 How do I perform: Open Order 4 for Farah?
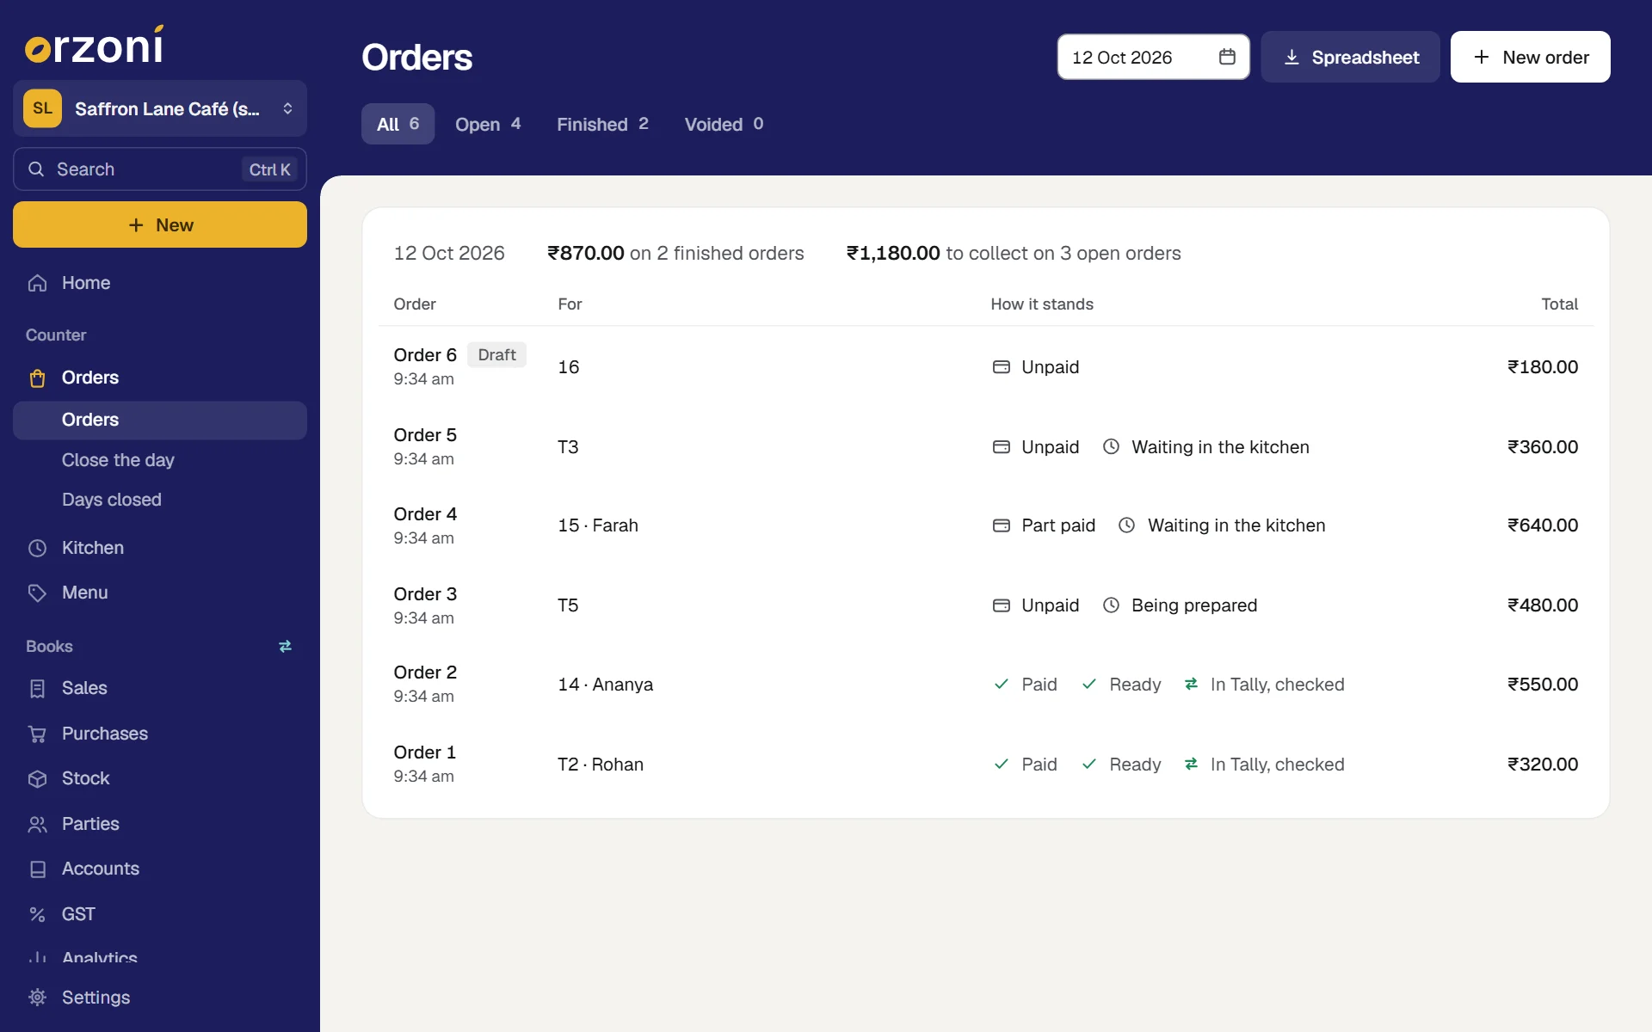point(985,525)
